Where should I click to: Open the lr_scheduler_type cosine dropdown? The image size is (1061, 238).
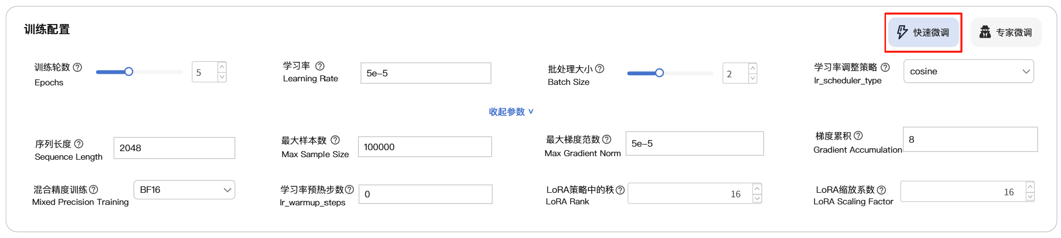pos(968,71)
